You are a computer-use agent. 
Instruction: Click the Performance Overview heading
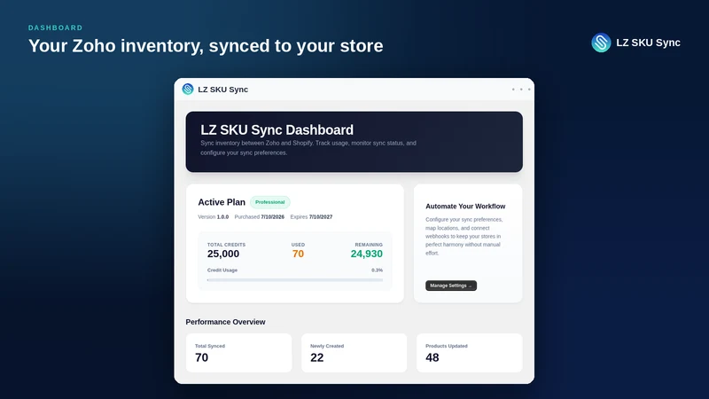point(225,322)
